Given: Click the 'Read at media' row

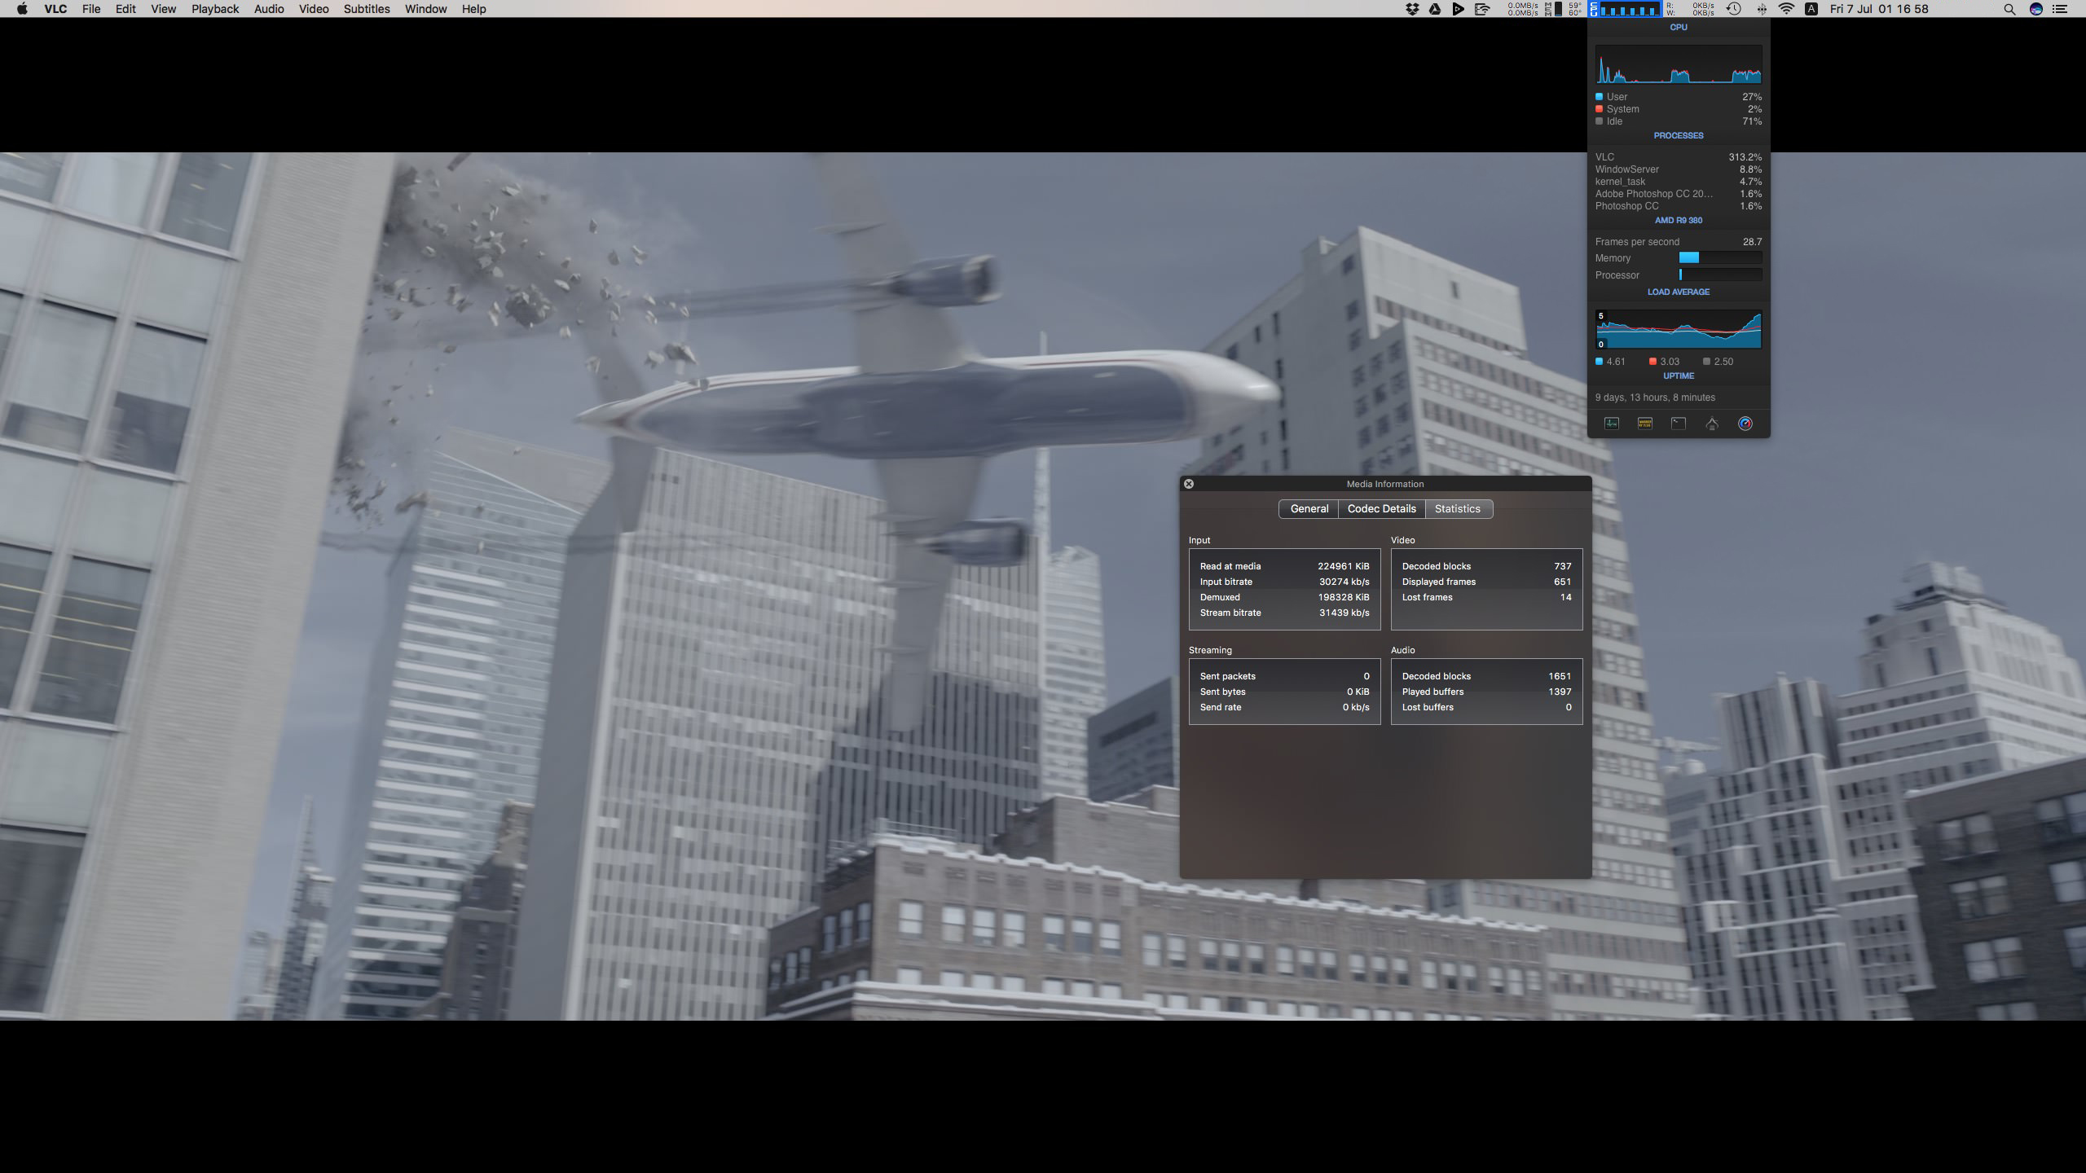Looking at the screenshot, I should 1285,566.
